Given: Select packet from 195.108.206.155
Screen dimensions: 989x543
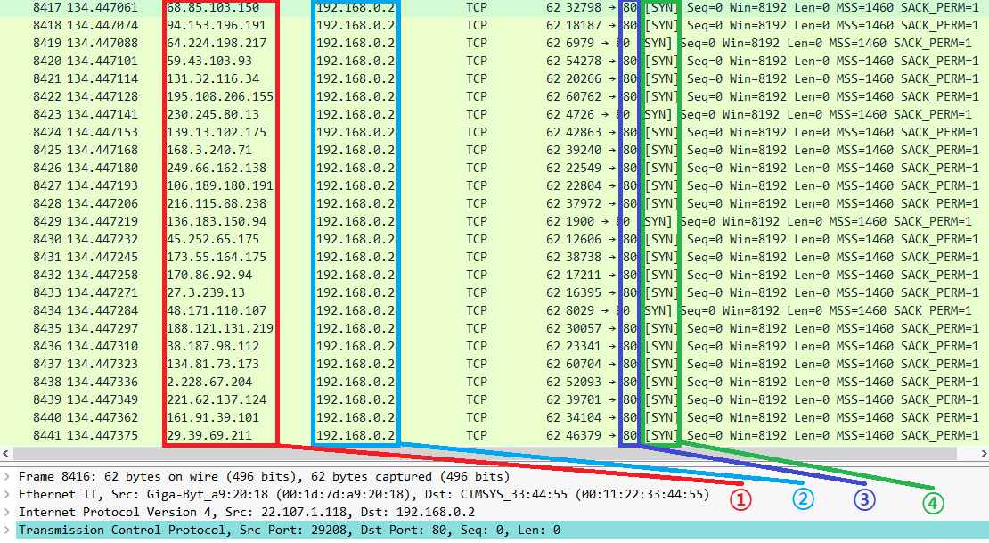Looking at the screenshot, I should (494, 96).
